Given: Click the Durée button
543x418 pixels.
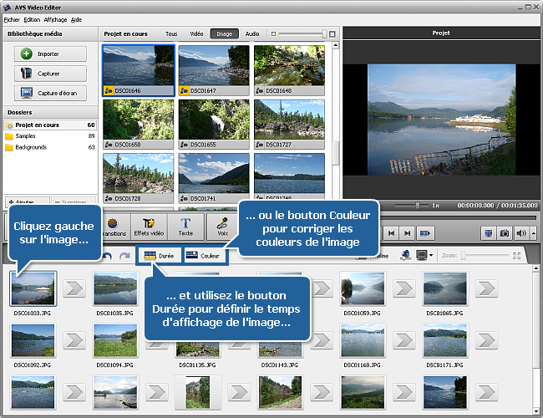Looking at the screenshot, I should (x=159, y=254).
